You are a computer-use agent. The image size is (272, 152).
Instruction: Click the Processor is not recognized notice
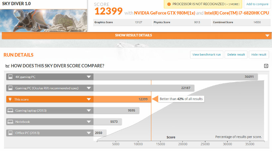point(203,4)
